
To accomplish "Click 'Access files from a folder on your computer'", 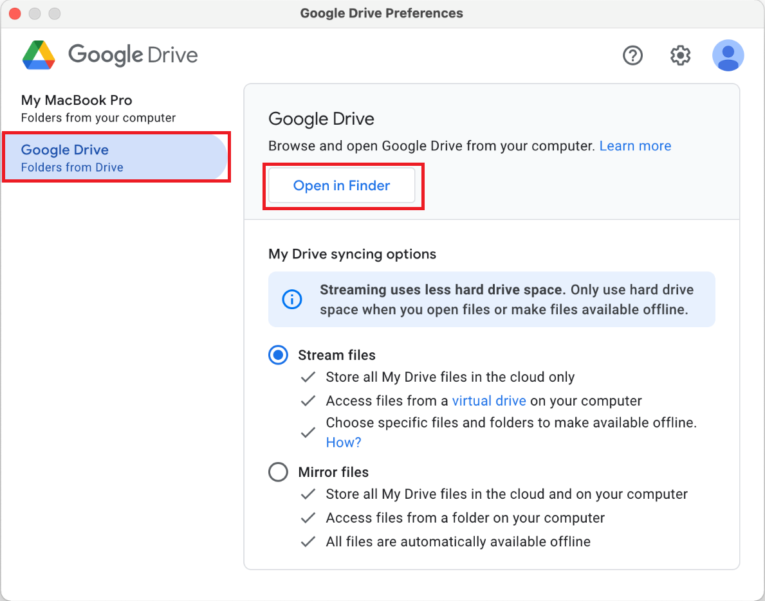I will pyautogui.click(x=465, y=517).
